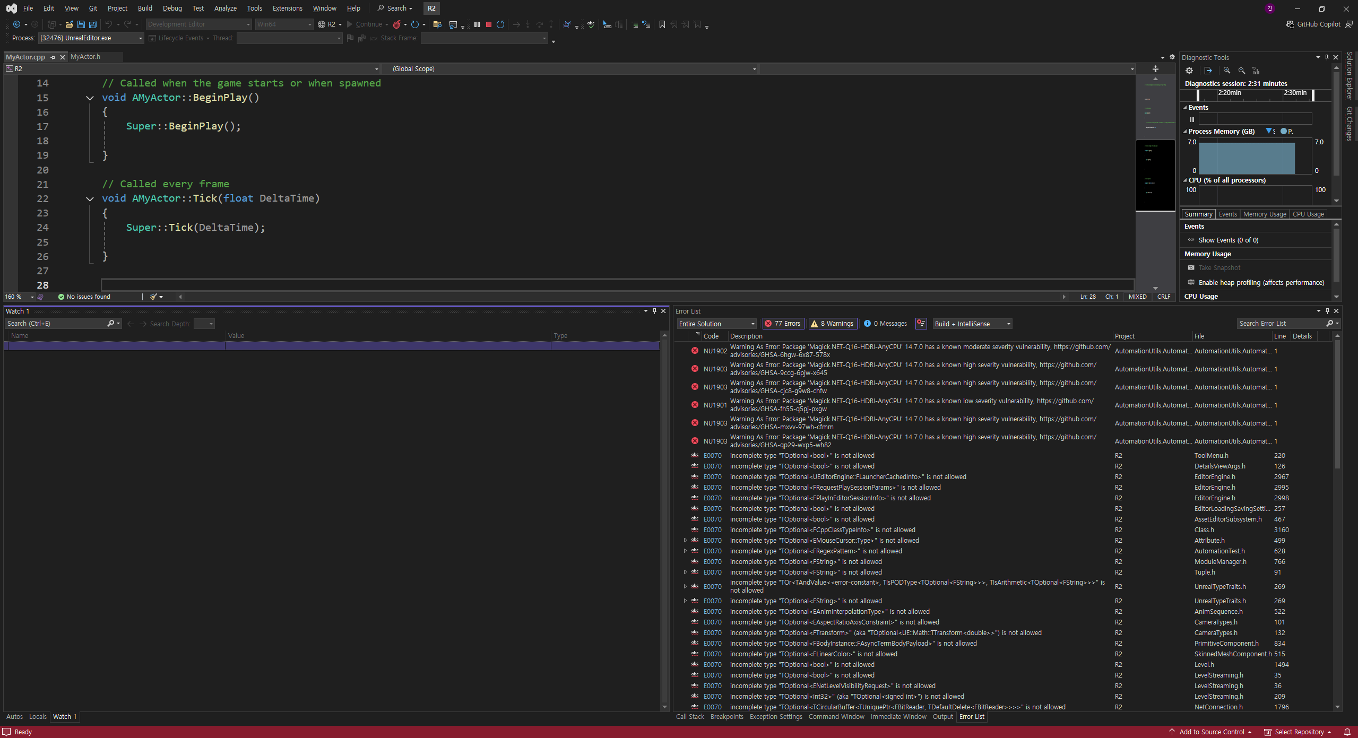Image resolution: width=1358 pixels, height=738 pixels.
Task: Toggle the 77 Errors filter
Action: coord(783,324)
